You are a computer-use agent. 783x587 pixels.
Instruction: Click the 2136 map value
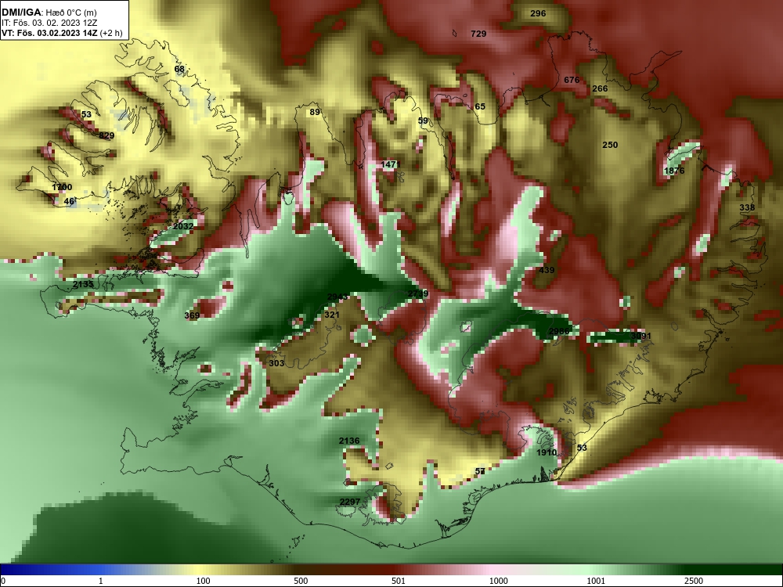(349, 440)
